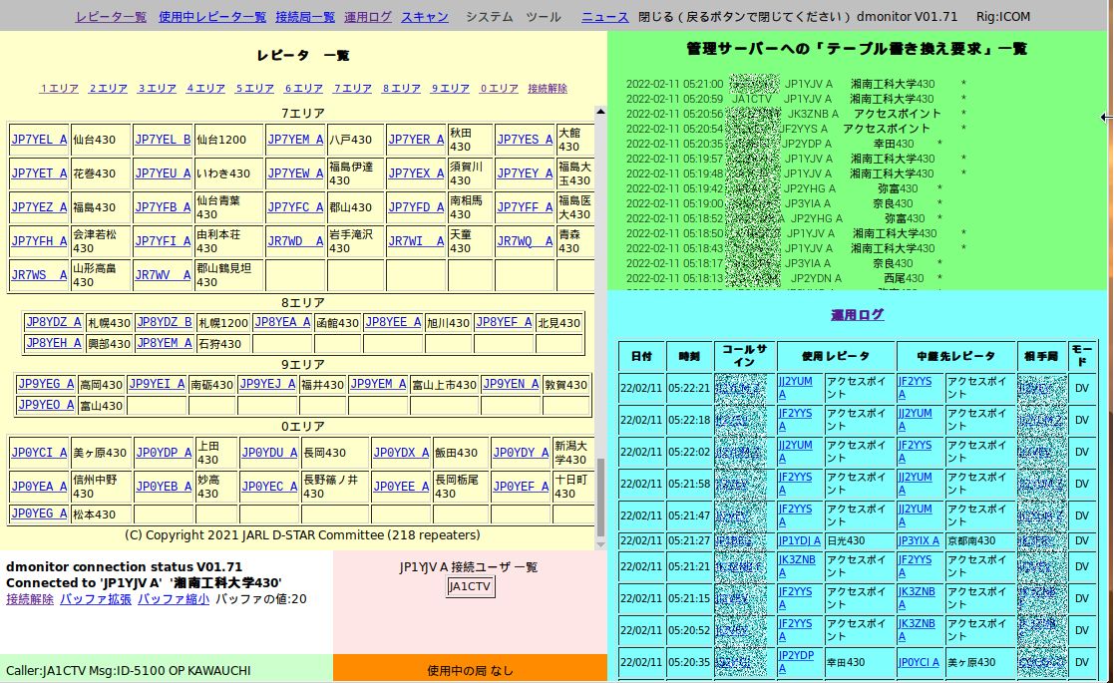
Task: Open JP1YDJ A link in operation log
Action: [x=799, y=540]
